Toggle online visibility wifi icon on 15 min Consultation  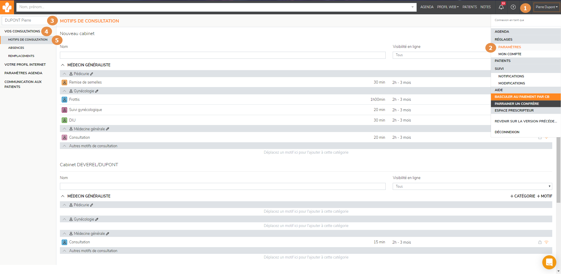click(x=546, y=242)
